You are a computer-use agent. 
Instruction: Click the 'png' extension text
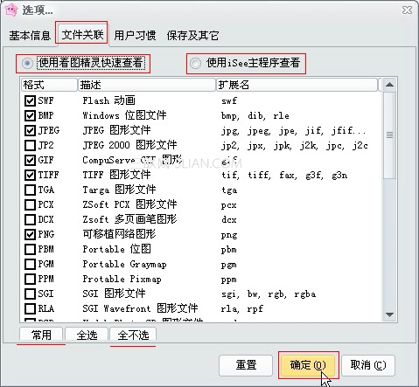pyautogui.click(x=229, y=235)
